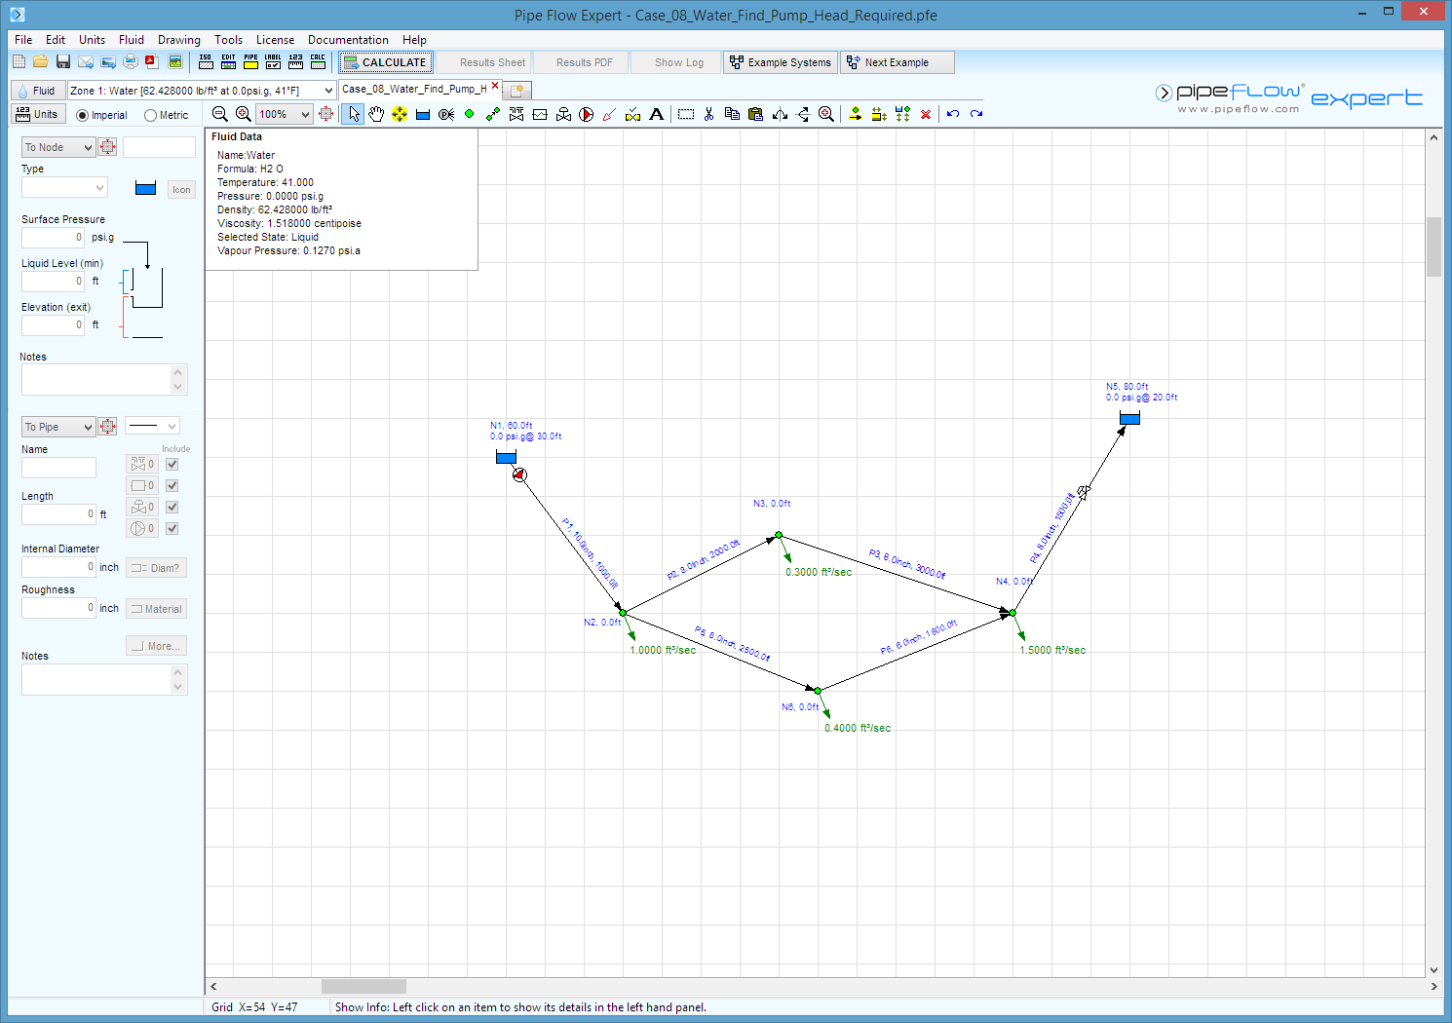The image size is (1452, 1023).
Task: Click the Internal Diameter input field
Action: pos(58,567)
